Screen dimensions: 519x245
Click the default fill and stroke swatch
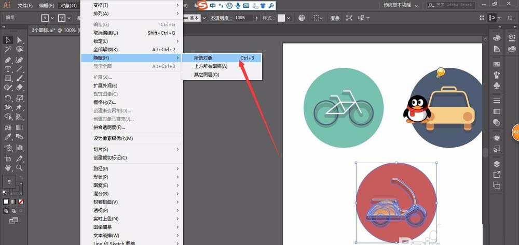coord(5,193)
